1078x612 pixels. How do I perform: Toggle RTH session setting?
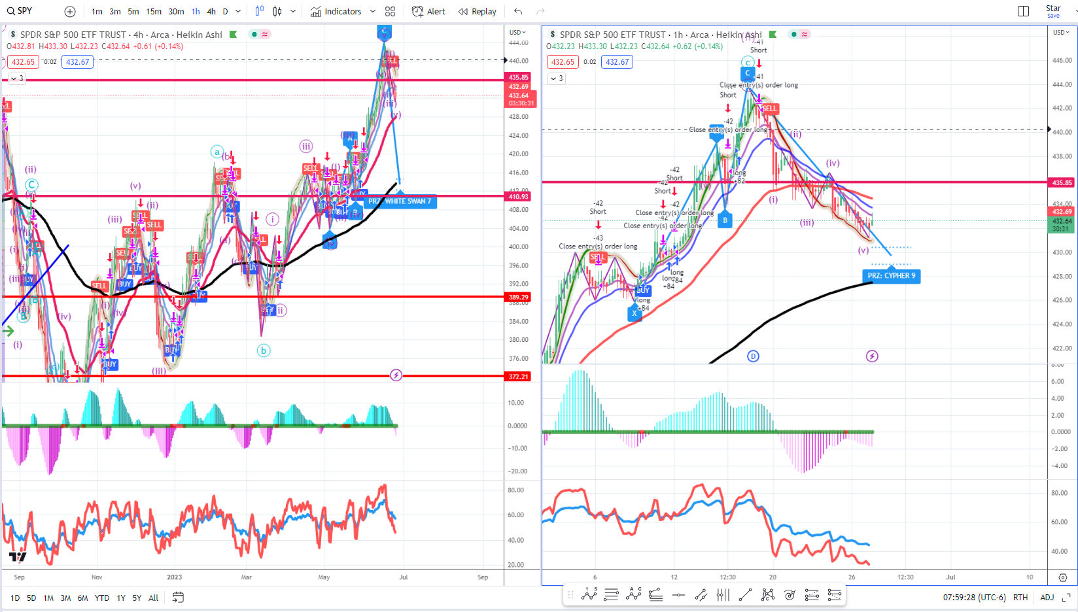pos(1020,598)
